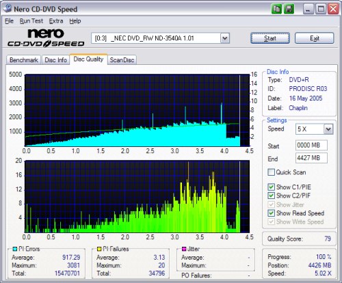Click the Nero CD-DVD Speed logo

[x=46, y=38]
